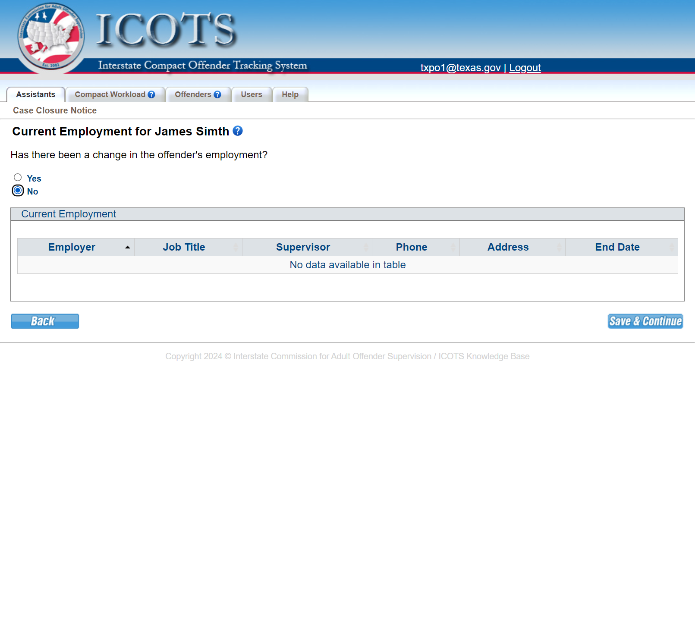Image resolution: width=695 pixels, height=631 pixels.
Task: Sort table by End Date column
Action: (622, 247)
